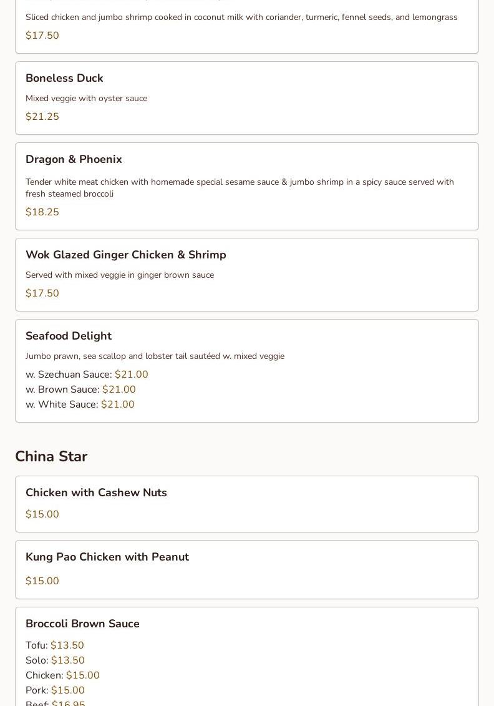The image size is (494, 706).
Task: Click the $15.00 Kung Pao Chicken price
Action: (x=42, y=581)
